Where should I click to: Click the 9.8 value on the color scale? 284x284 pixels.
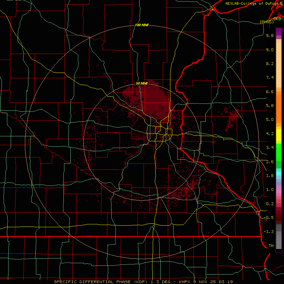pyautogui.click(x=270, y=35)
